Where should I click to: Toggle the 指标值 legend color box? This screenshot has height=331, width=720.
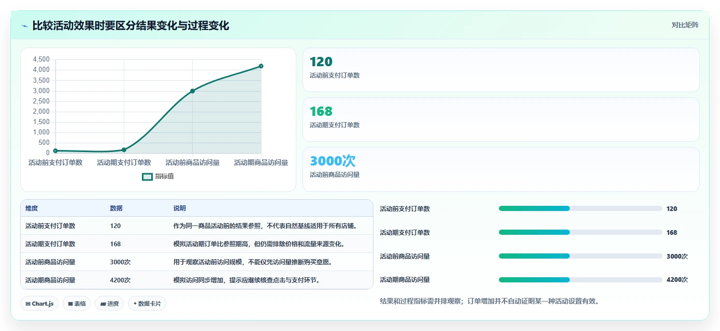(x=147, y=176)
